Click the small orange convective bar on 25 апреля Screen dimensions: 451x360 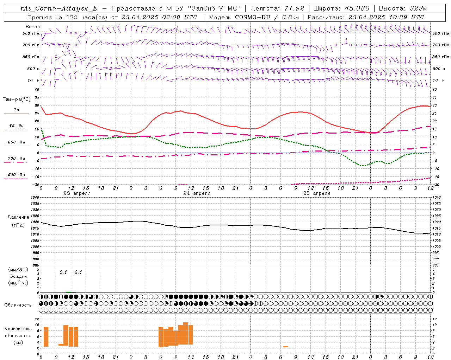click(x=286, y=347)
